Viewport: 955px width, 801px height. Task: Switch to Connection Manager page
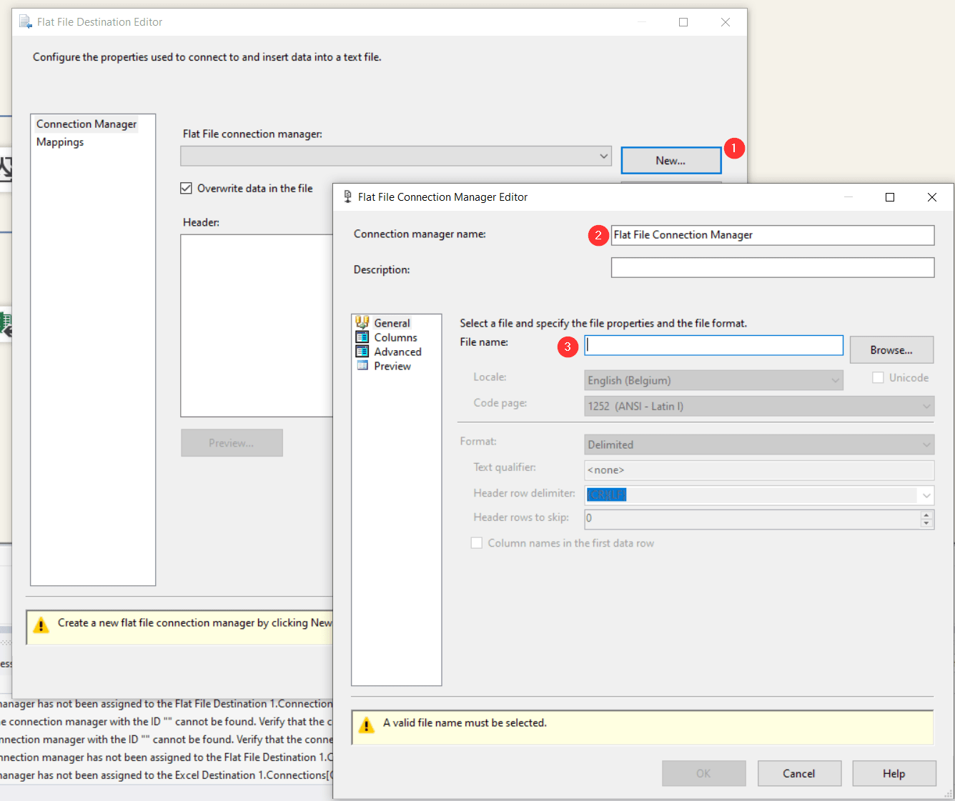(x=86, y=124)
